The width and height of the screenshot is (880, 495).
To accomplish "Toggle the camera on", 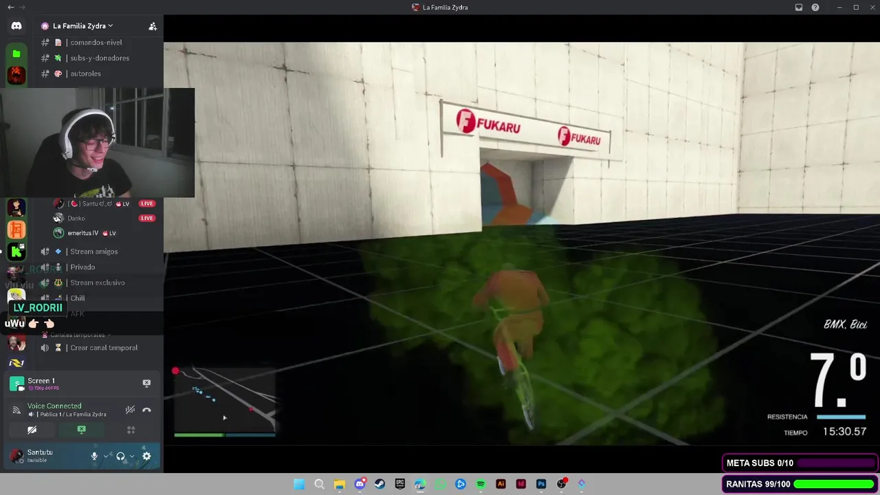I will point(32,430).
